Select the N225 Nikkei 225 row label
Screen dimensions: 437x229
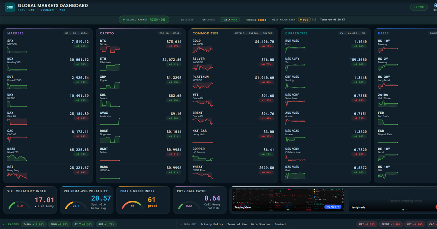pyautogui.click(x=14, y=150)
